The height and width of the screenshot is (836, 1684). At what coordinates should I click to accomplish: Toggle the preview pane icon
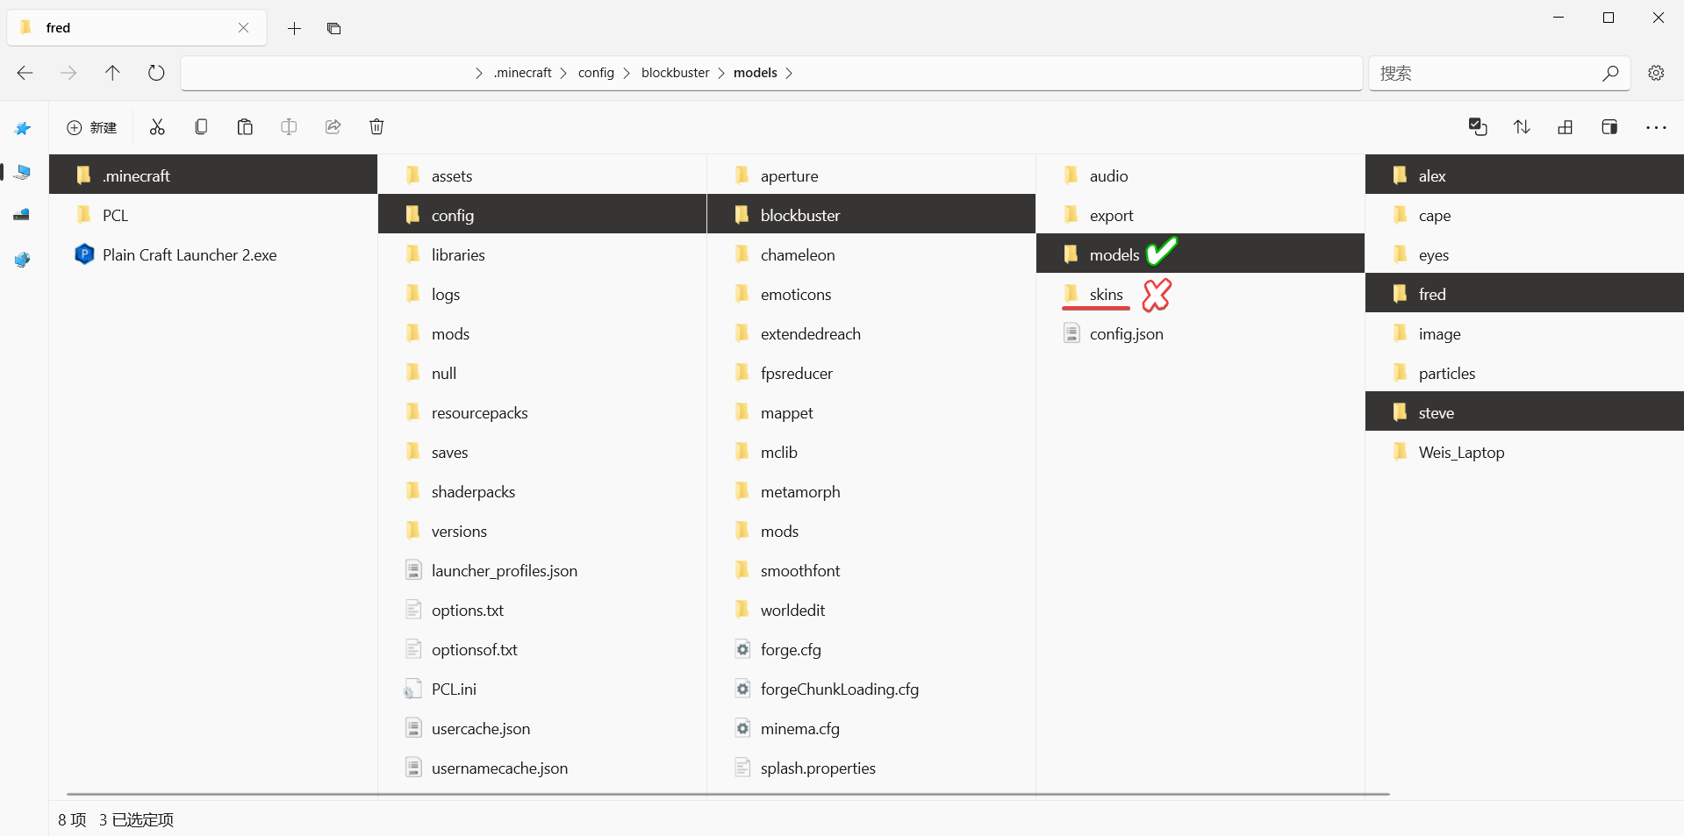coord(1609,127)
